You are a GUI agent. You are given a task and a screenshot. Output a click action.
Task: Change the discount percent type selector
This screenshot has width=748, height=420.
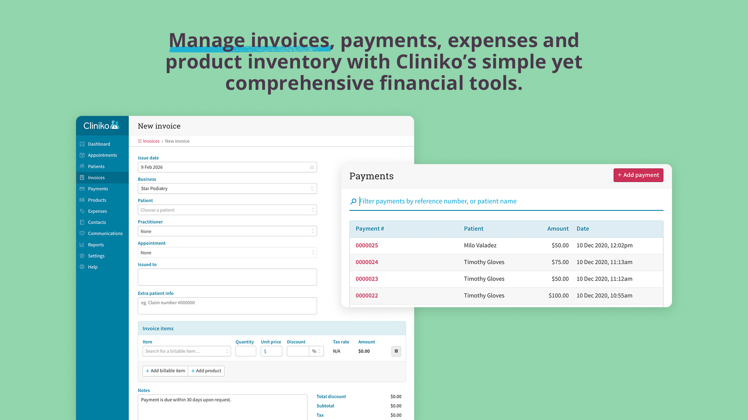coord(316,351)
